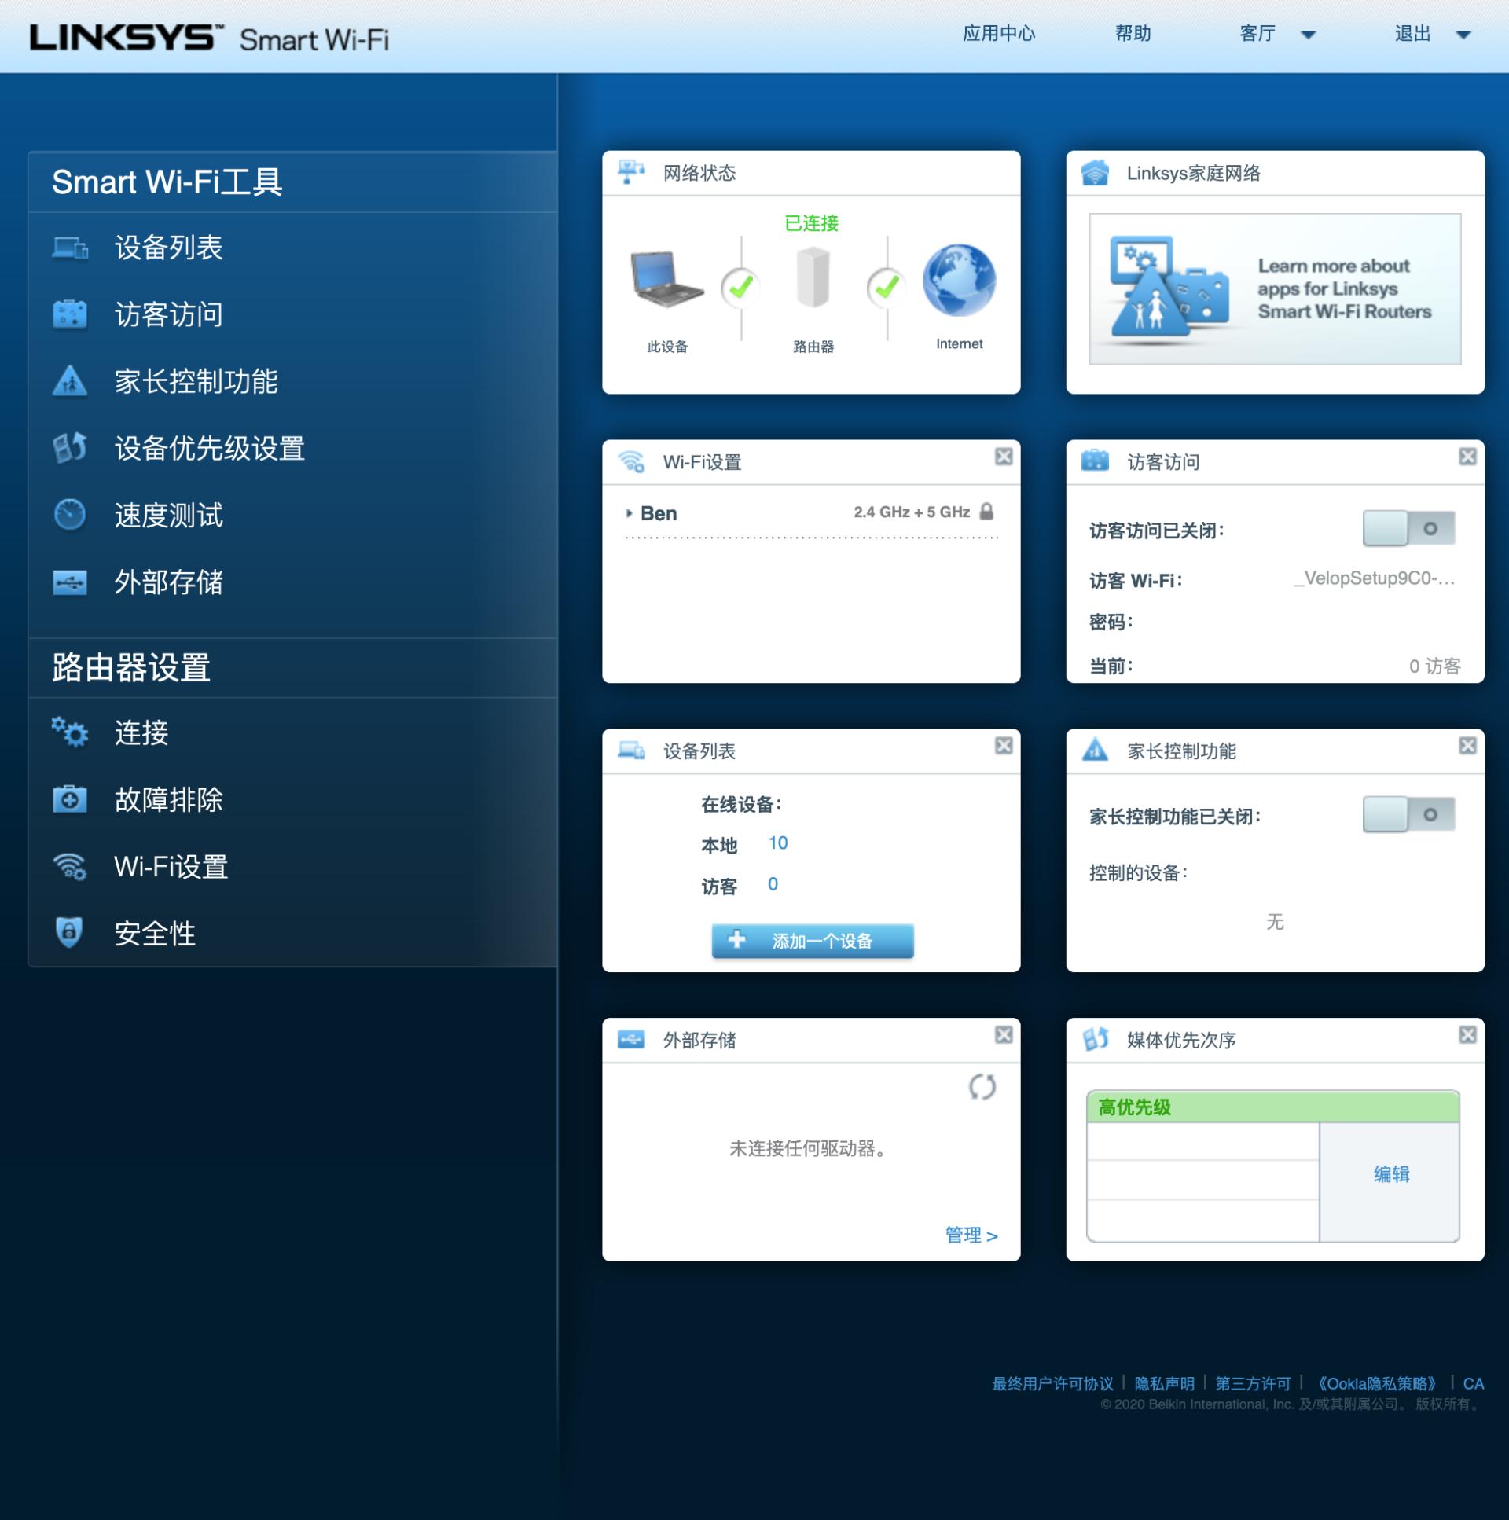This screenshot has height=1520, width=1509.
Task: Select the 连接 gear icon under 路由器设置
Action: tap(70, 732)
